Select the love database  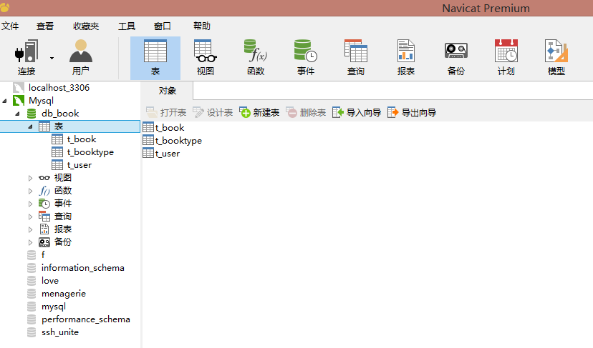pyautogui.click(x=50, y=280)
